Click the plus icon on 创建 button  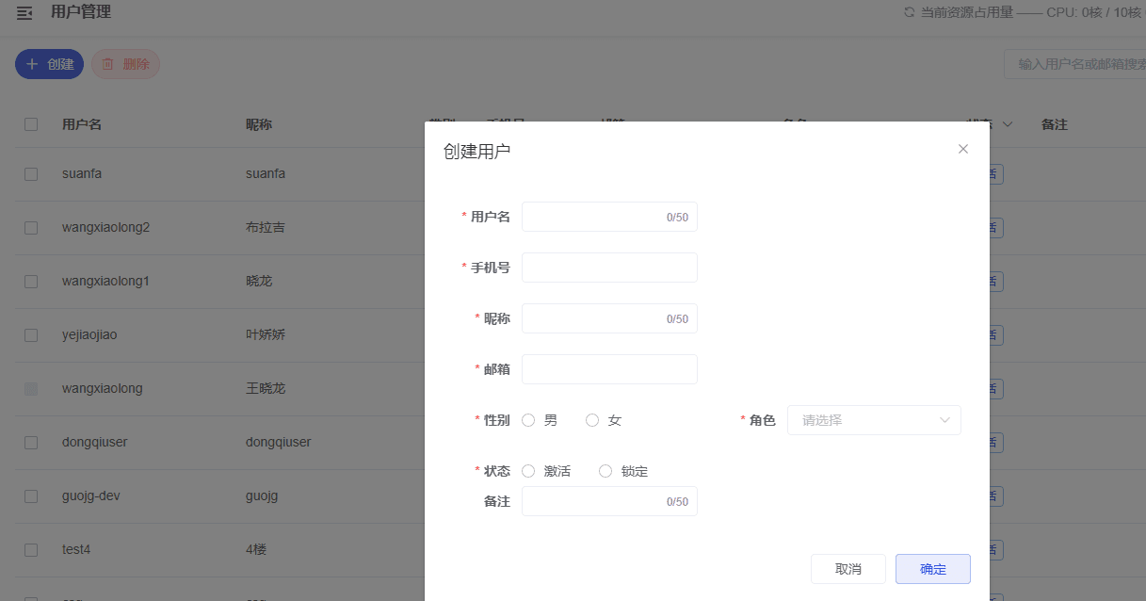[32, 64]
